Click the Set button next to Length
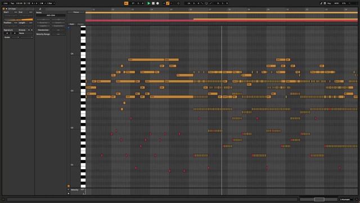This screenshot has height=203, width=360. [x=30, y=23]
